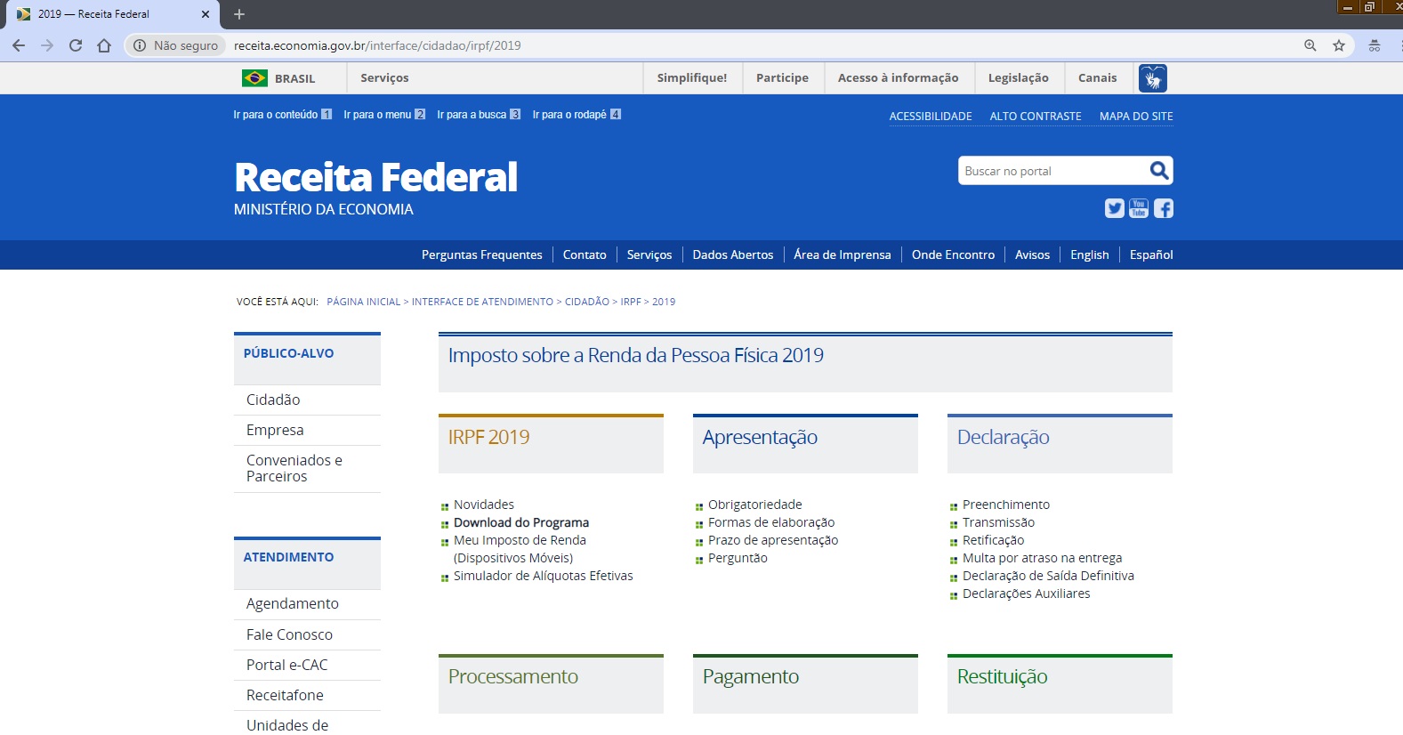Open the Participe menu item
The image size is (1403, 735).
[x=782, y=78]
